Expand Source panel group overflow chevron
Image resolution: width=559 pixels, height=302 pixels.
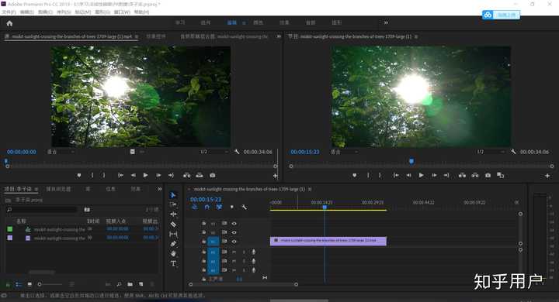[x=279, y=36]
